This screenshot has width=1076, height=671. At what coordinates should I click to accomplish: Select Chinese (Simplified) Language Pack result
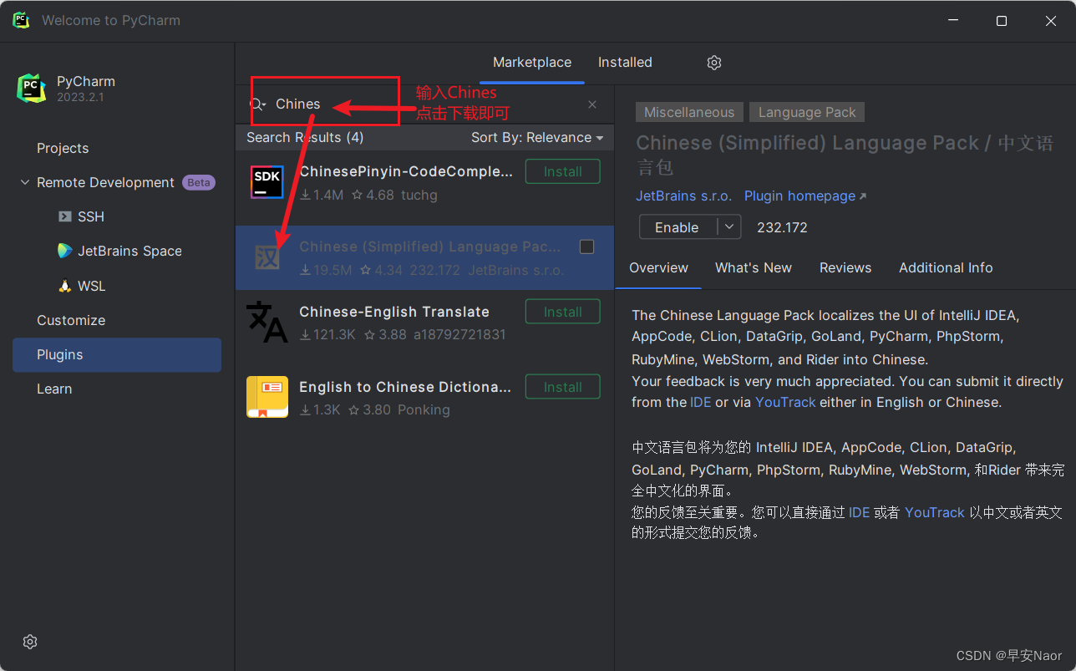pos(424,257)
